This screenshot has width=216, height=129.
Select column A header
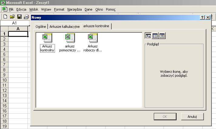click(x=18, y=29)
